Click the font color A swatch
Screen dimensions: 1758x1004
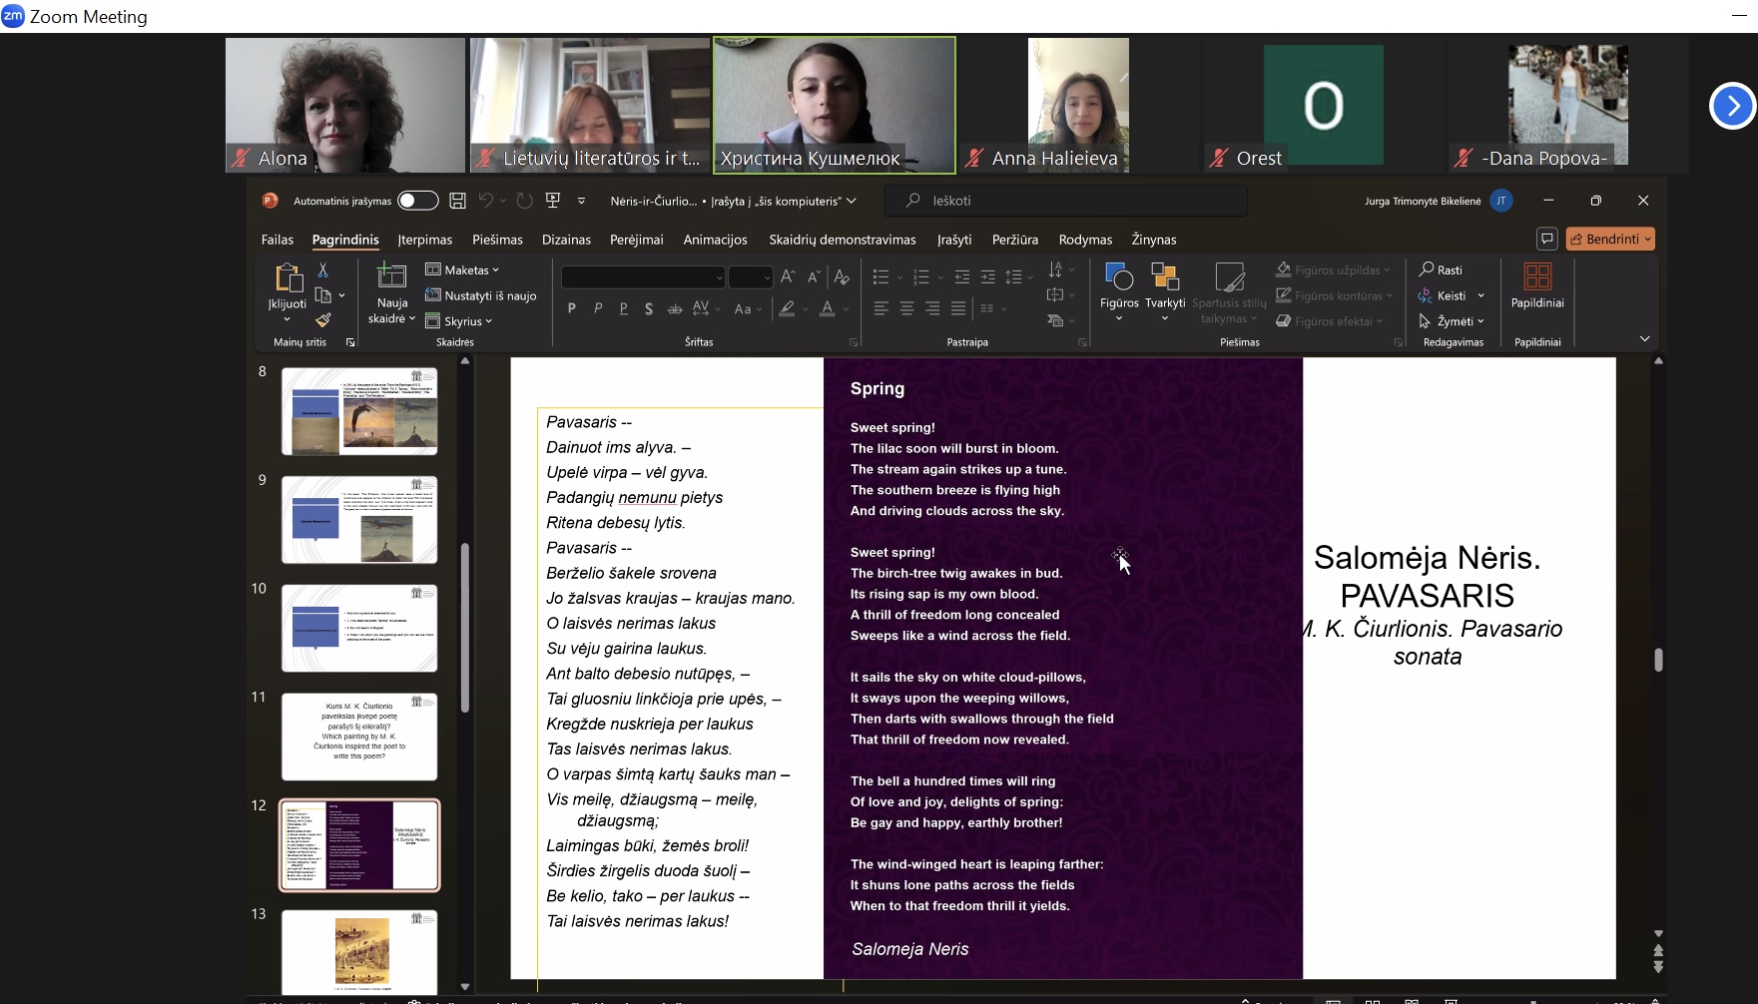(x=827, y=308)
